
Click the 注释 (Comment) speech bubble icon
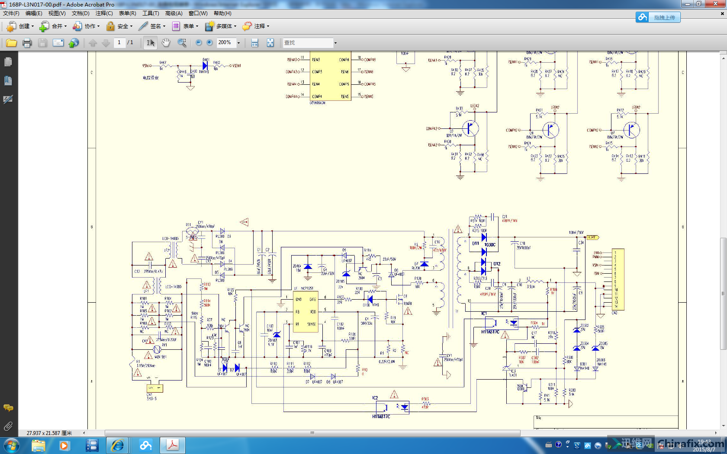click(247, 26)
